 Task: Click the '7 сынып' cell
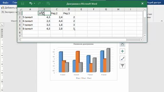[x=30, y=25]
